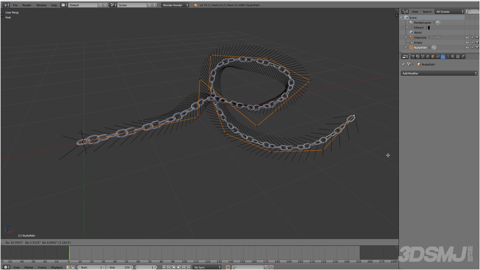480x270 pixels.
Task: Open the World properties tab
Action: coord(428,56)
